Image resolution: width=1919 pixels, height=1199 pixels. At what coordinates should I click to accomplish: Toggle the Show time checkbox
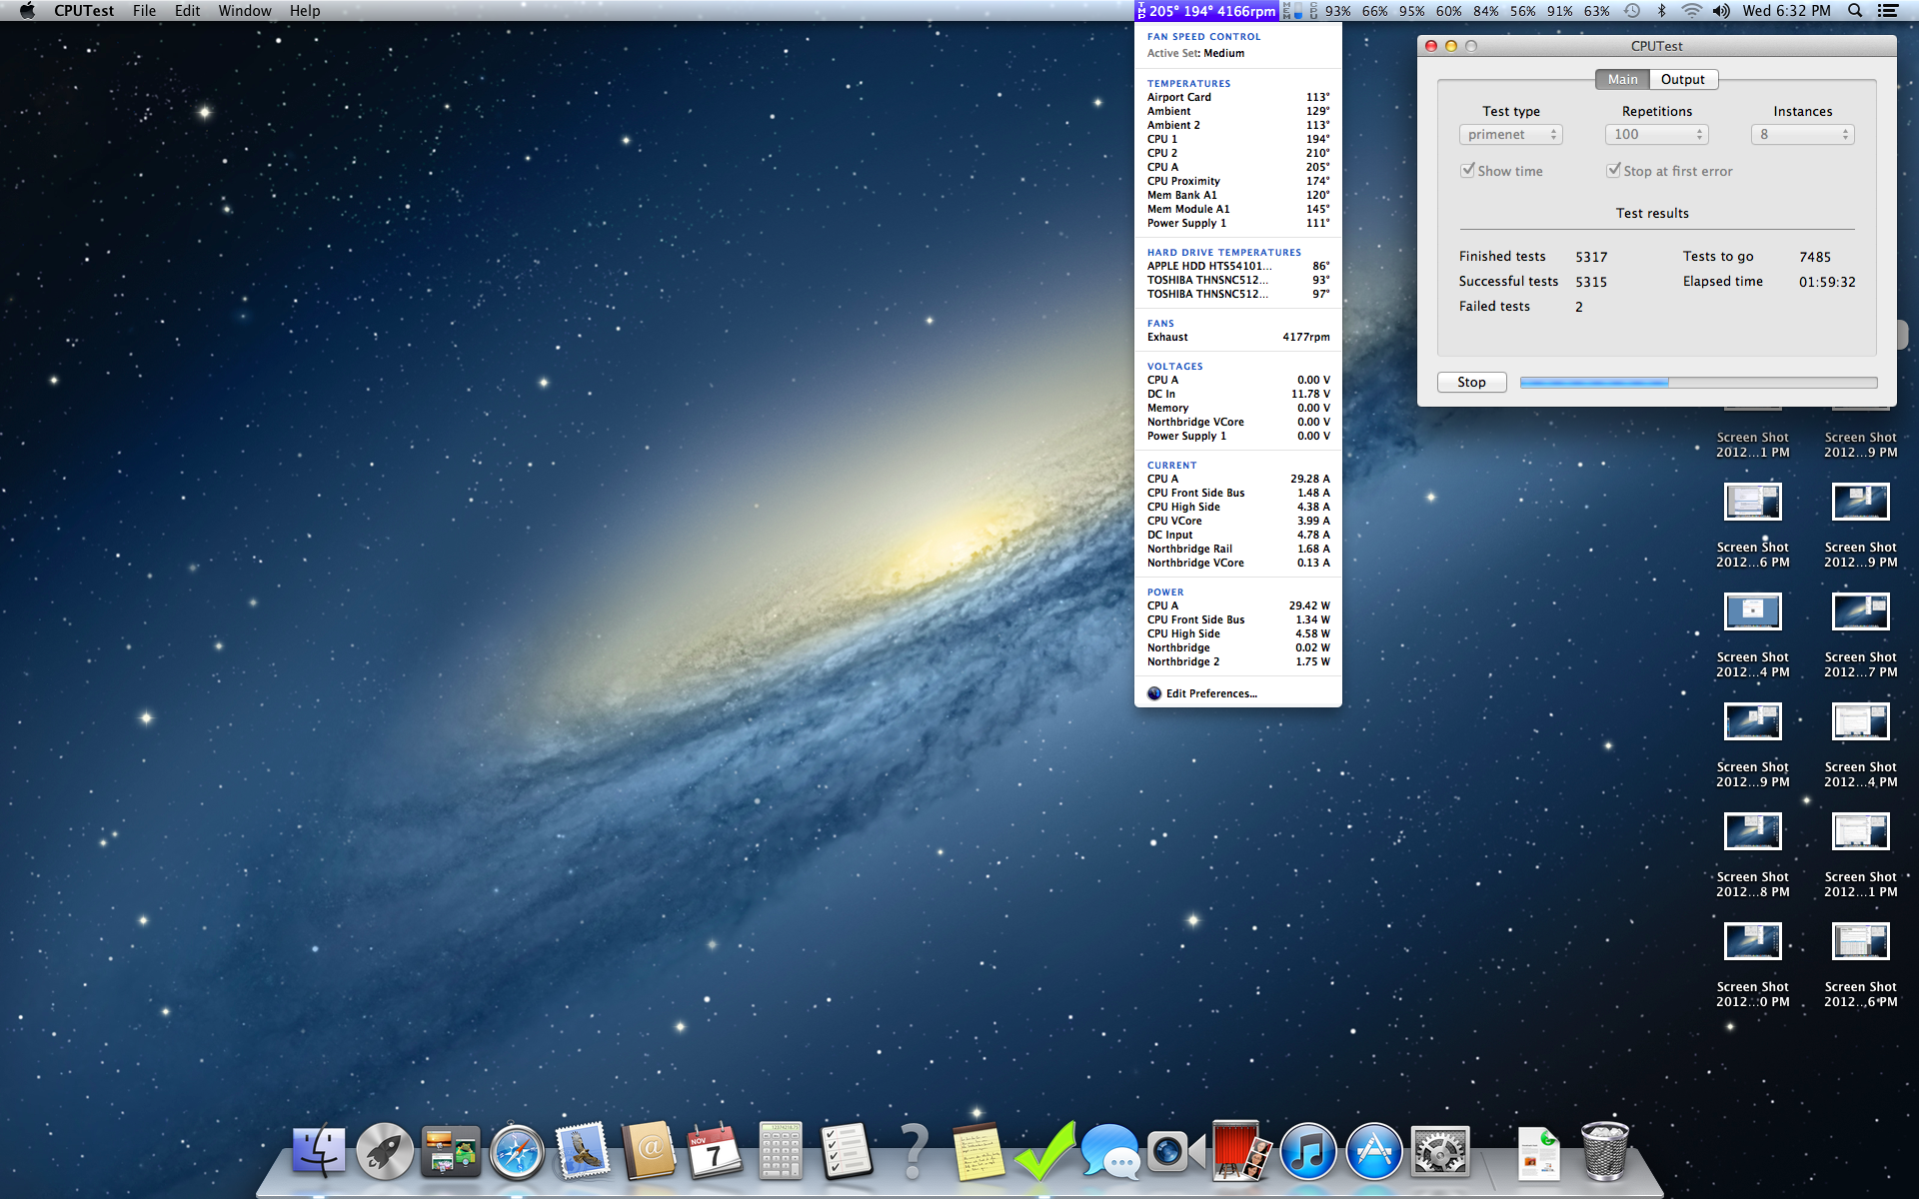1468,171
